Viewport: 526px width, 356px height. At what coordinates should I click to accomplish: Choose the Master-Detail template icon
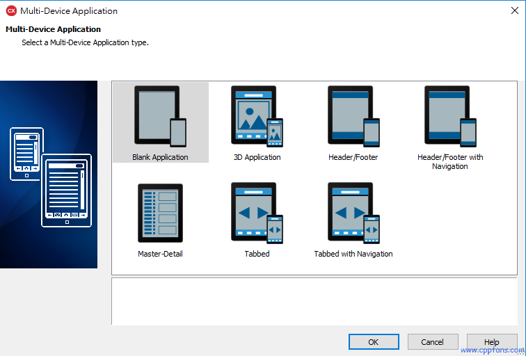coord(160,213)
